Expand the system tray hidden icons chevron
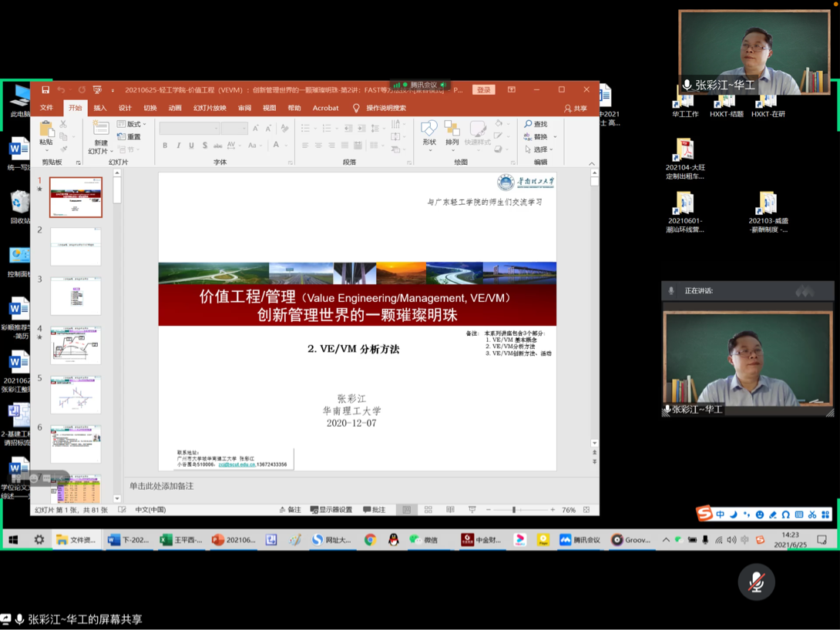 click(666, 540)
